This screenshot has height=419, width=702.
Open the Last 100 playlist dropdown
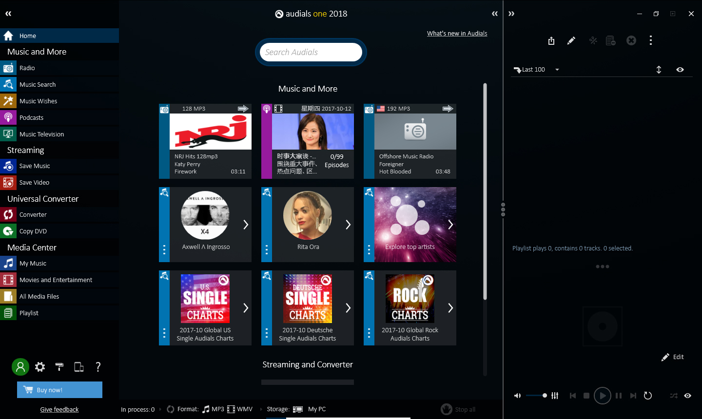pyautogui.click(x=536, y=70)
